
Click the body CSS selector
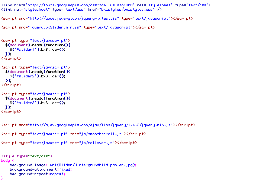coord(6,161)
